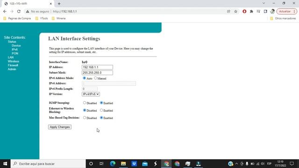The image size is (299, 168).
Task: Open LAN settings in sidebar
Action: tap(11, 57)
